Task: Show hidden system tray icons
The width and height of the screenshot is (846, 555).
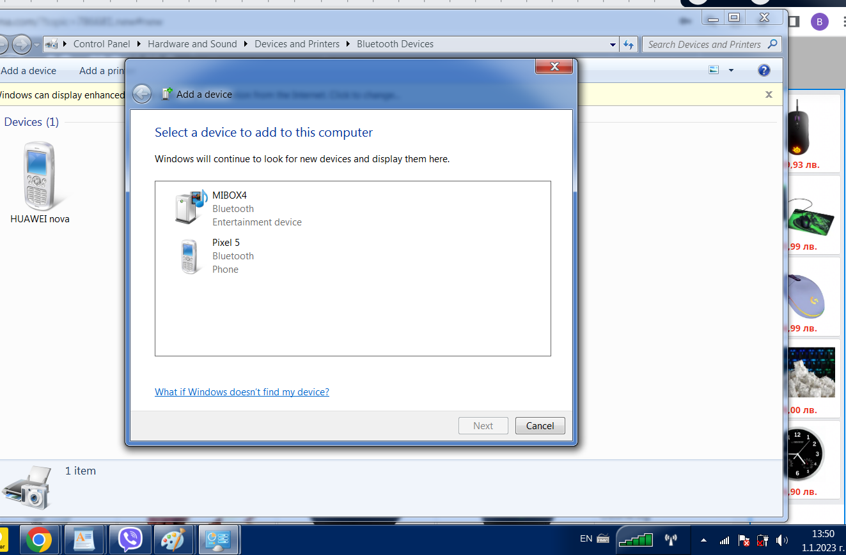Action: (x=703, y=540)
